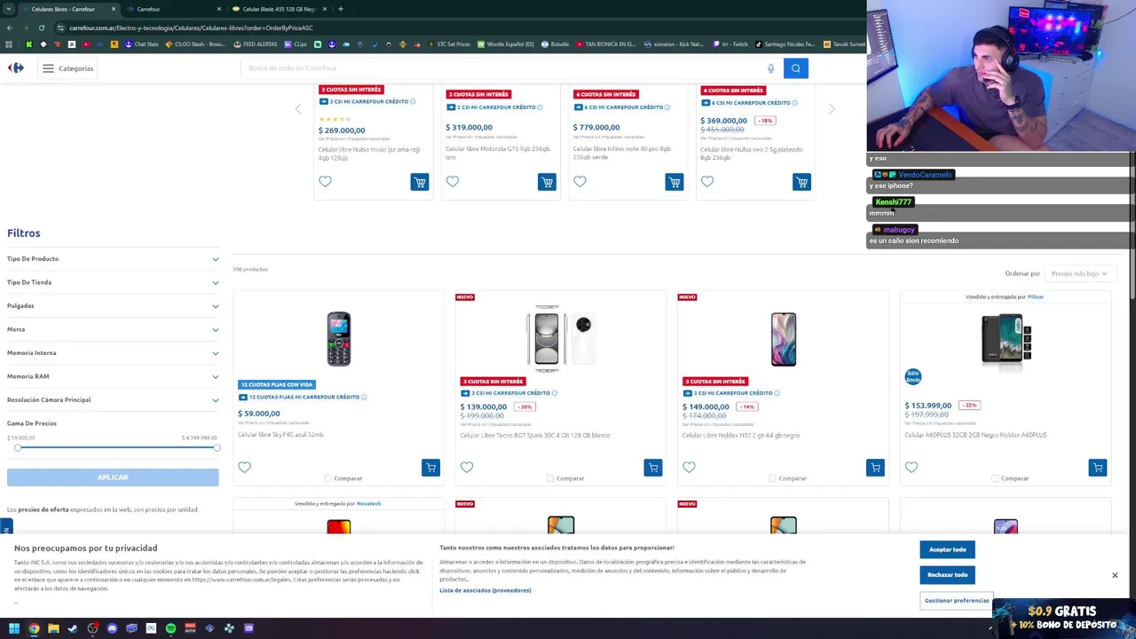Click maximum price slider handle

coord(216,447)
